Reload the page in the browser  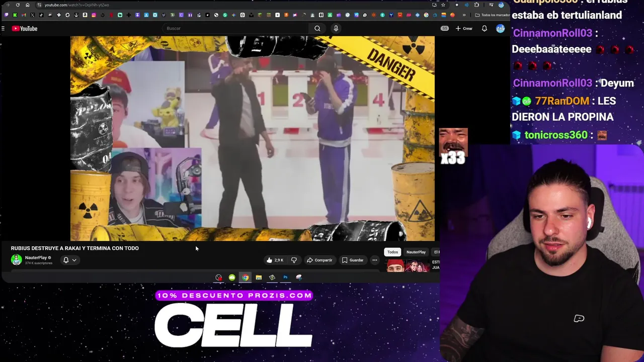18,5
